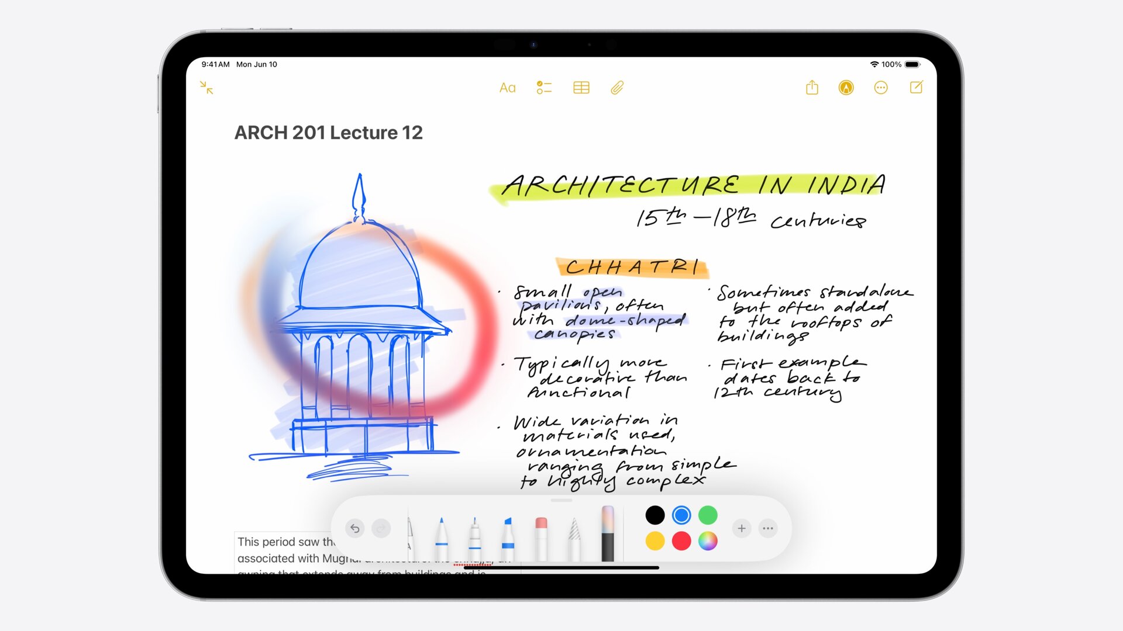The image size is (1123, 631).
Task: Select the pink eraser tool
Action: (x=541, y=538)
